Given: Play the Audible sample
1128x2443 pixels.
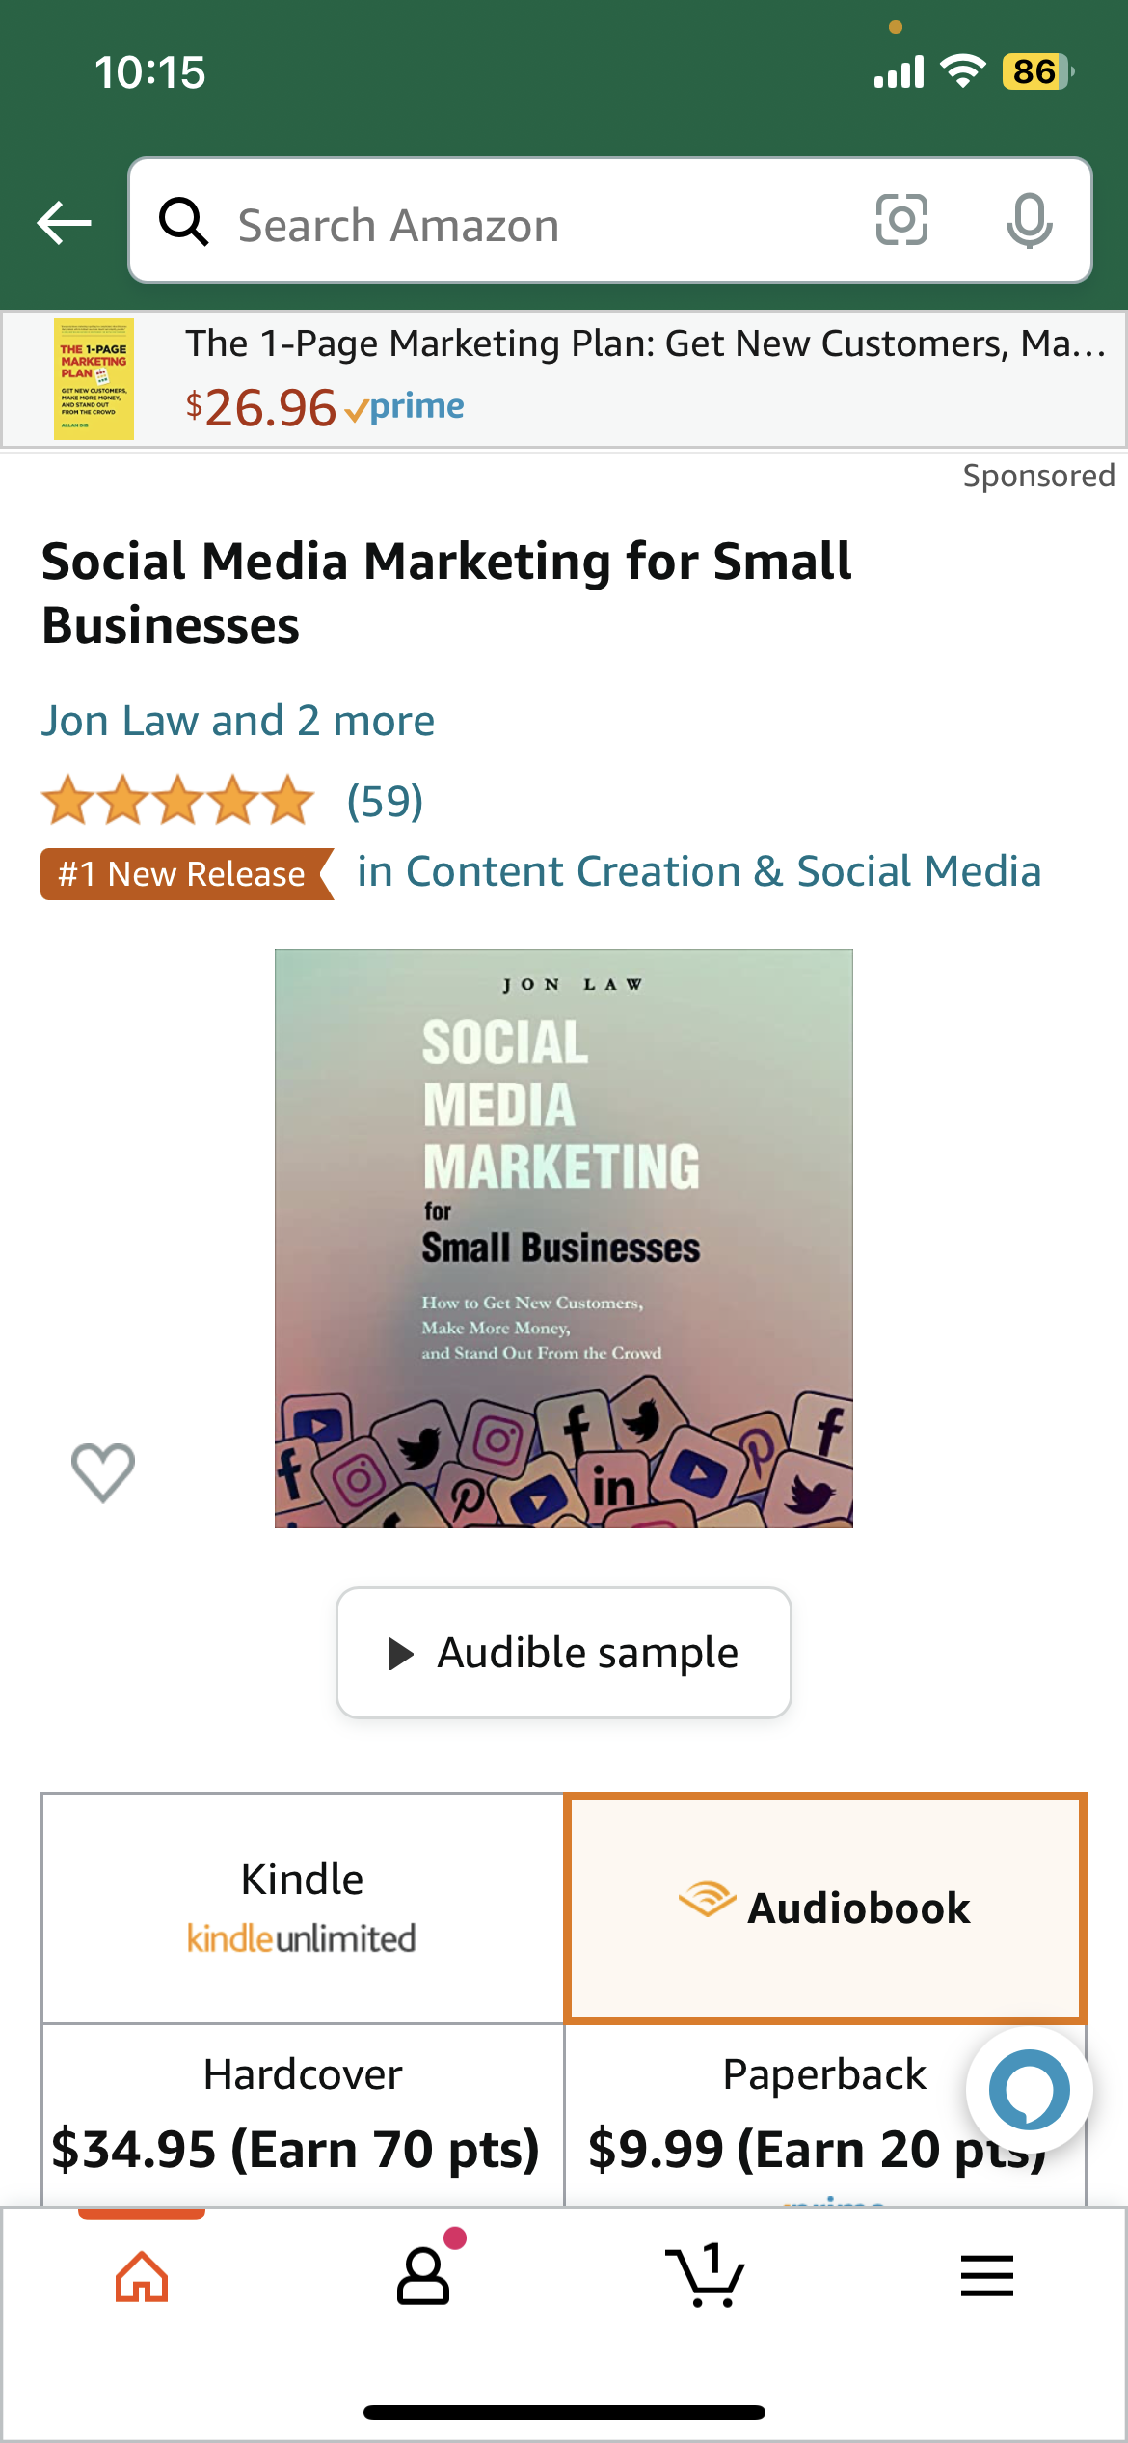Looking at the screenshot, I should [564, 1653].
